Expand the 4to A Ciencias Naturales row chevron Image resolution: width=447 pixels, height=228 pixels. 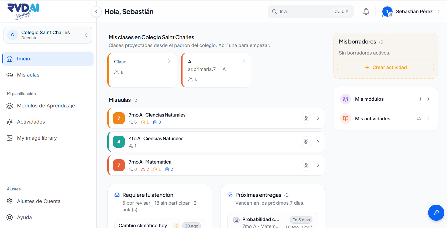point(318,142)
